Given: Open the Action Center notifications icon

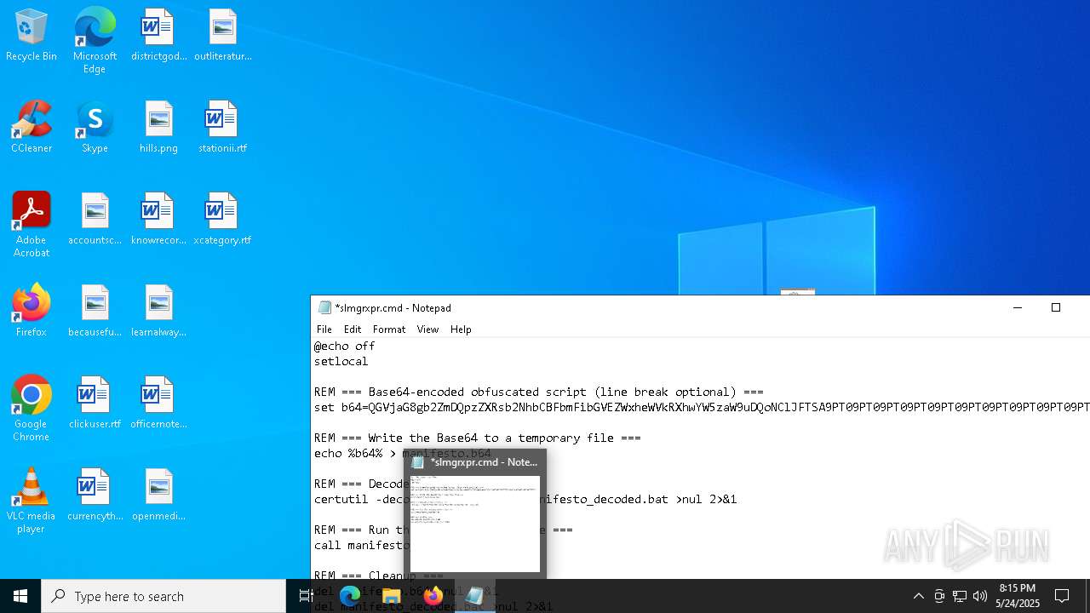Looking at the screenshot, I should [1062, 596].
